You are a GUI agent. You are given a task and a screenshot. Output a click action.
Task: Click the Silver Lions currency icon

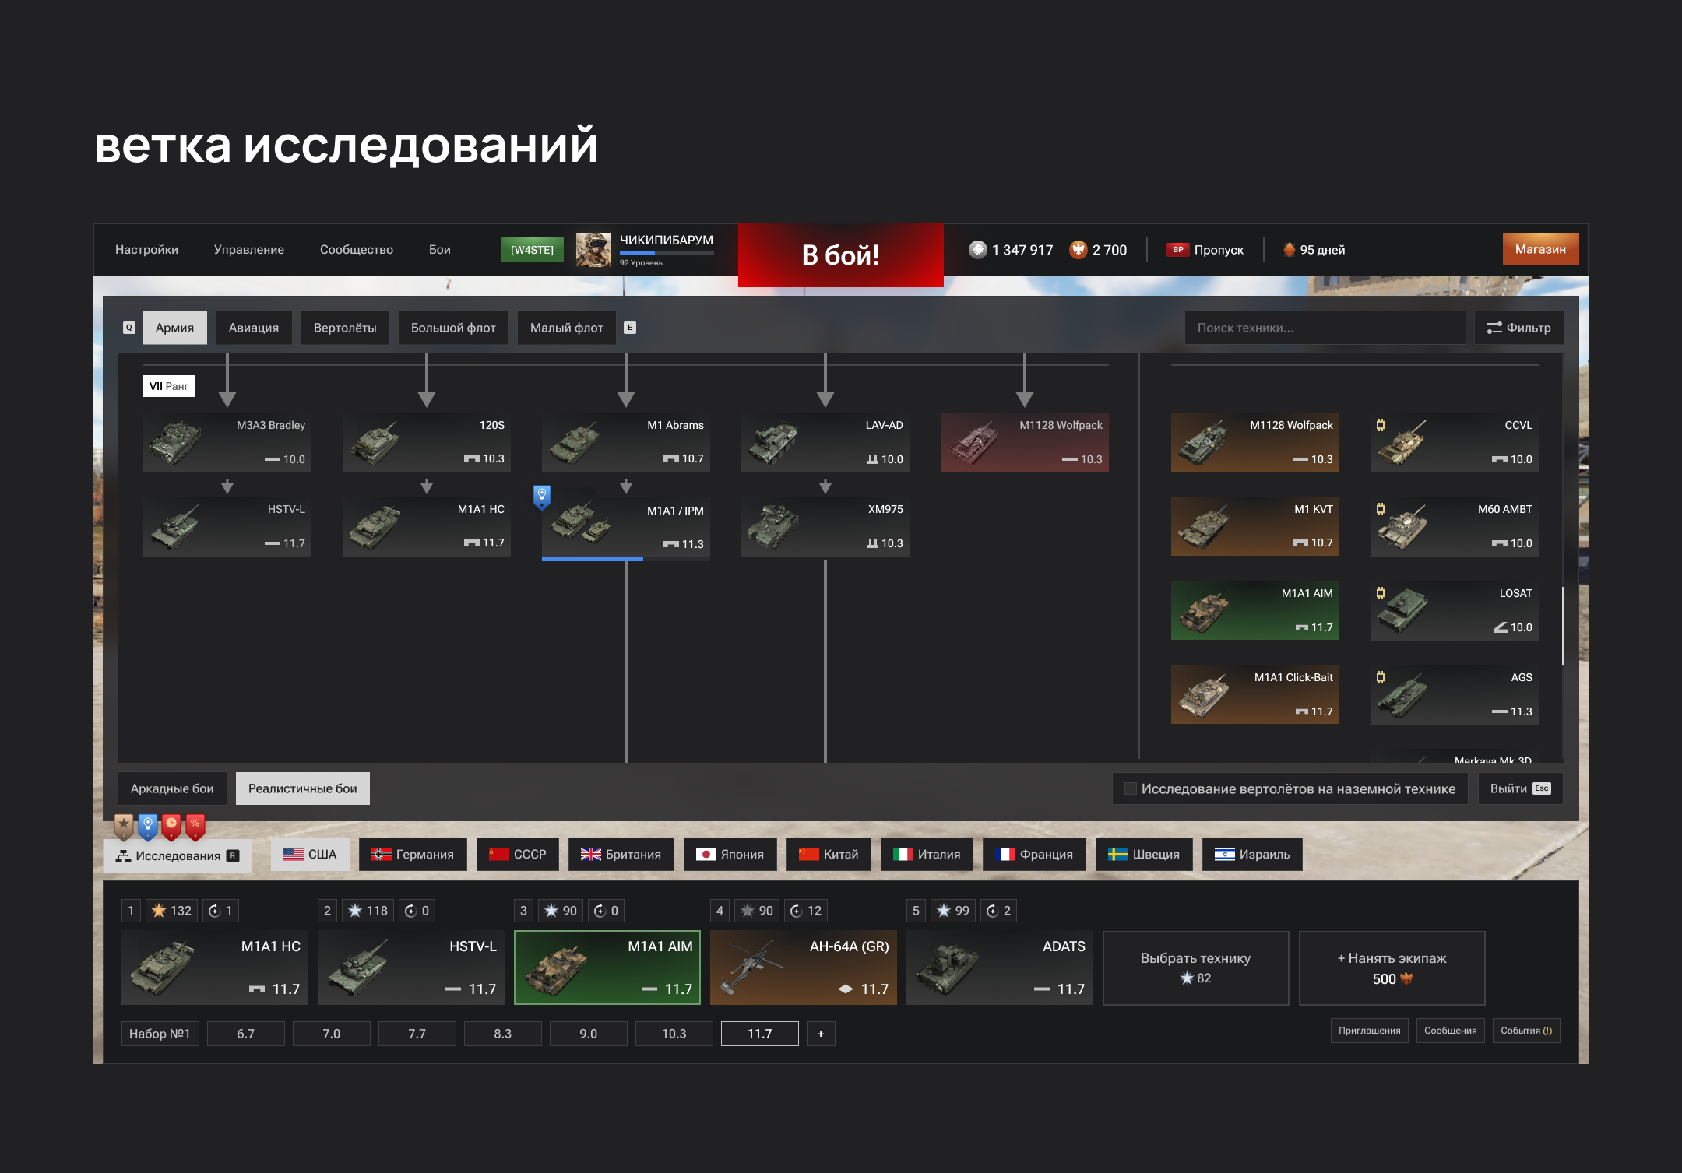point(977,250)
